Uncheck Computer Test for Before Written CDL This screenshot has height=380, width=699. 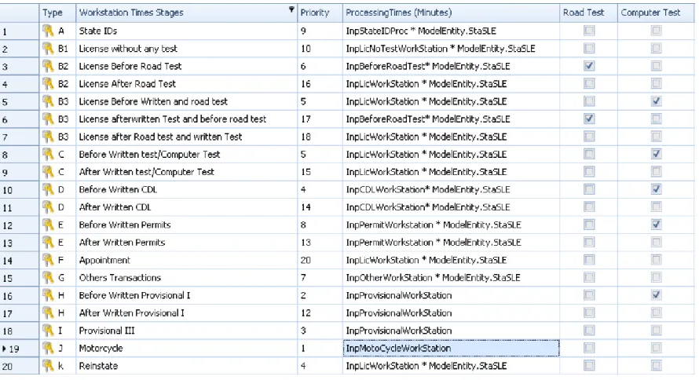(657, 189)
